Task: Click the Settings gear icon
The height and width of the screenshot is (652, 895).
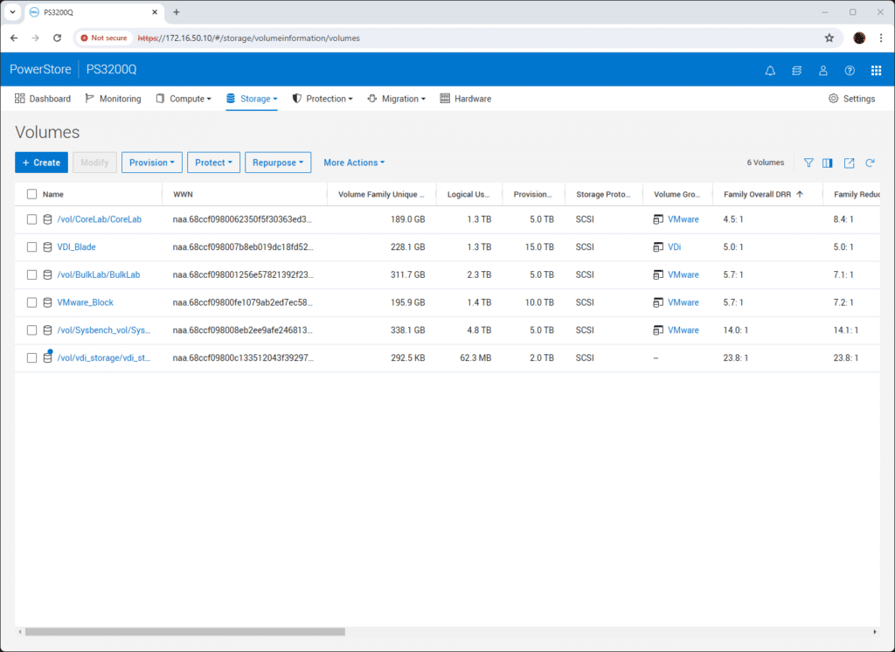Action: [833, 99]
